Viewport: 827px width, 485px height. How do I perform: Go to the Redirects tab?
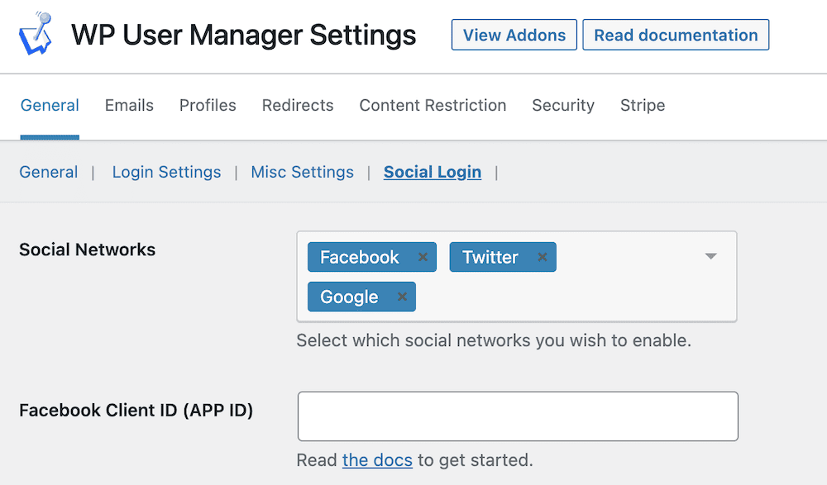pyautogui.click(x=298, y=106)
